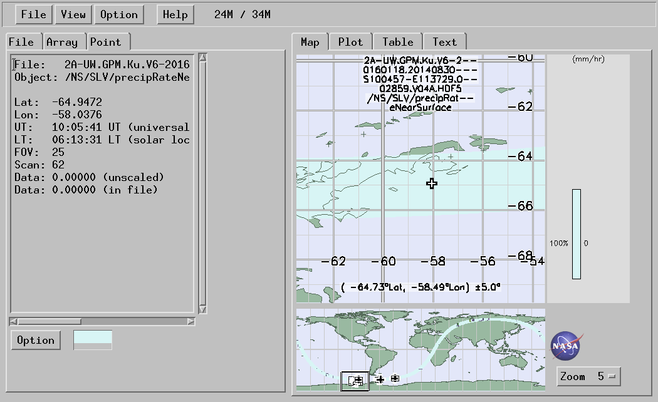The width and height of the screenshot is (658, 402).
Task: Click the UT 10:05:41 time line
Action: [102, 128]
